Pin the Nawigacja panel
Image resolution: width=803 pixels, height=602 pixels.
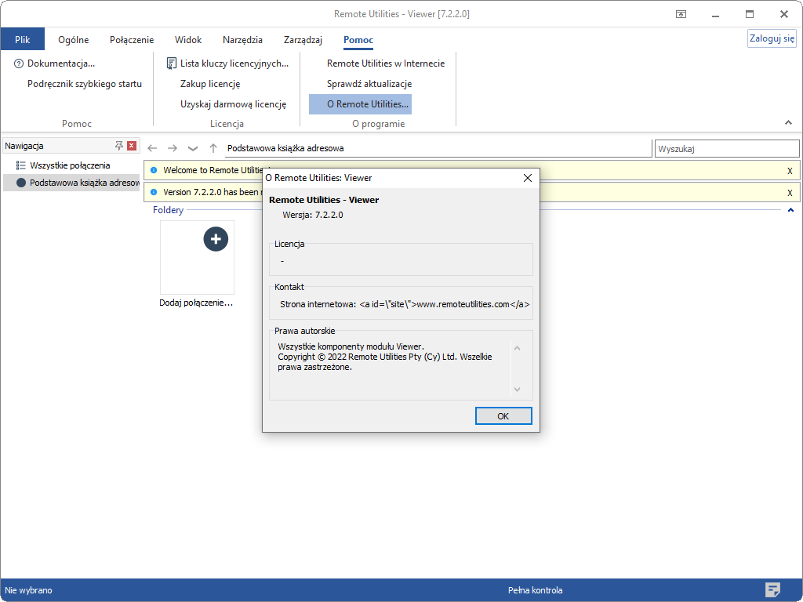tap(119, 145)
